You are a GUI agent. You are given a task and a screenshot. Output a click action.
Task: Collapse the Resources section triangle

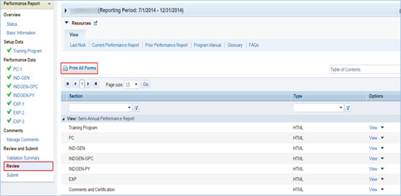point(66,23)
